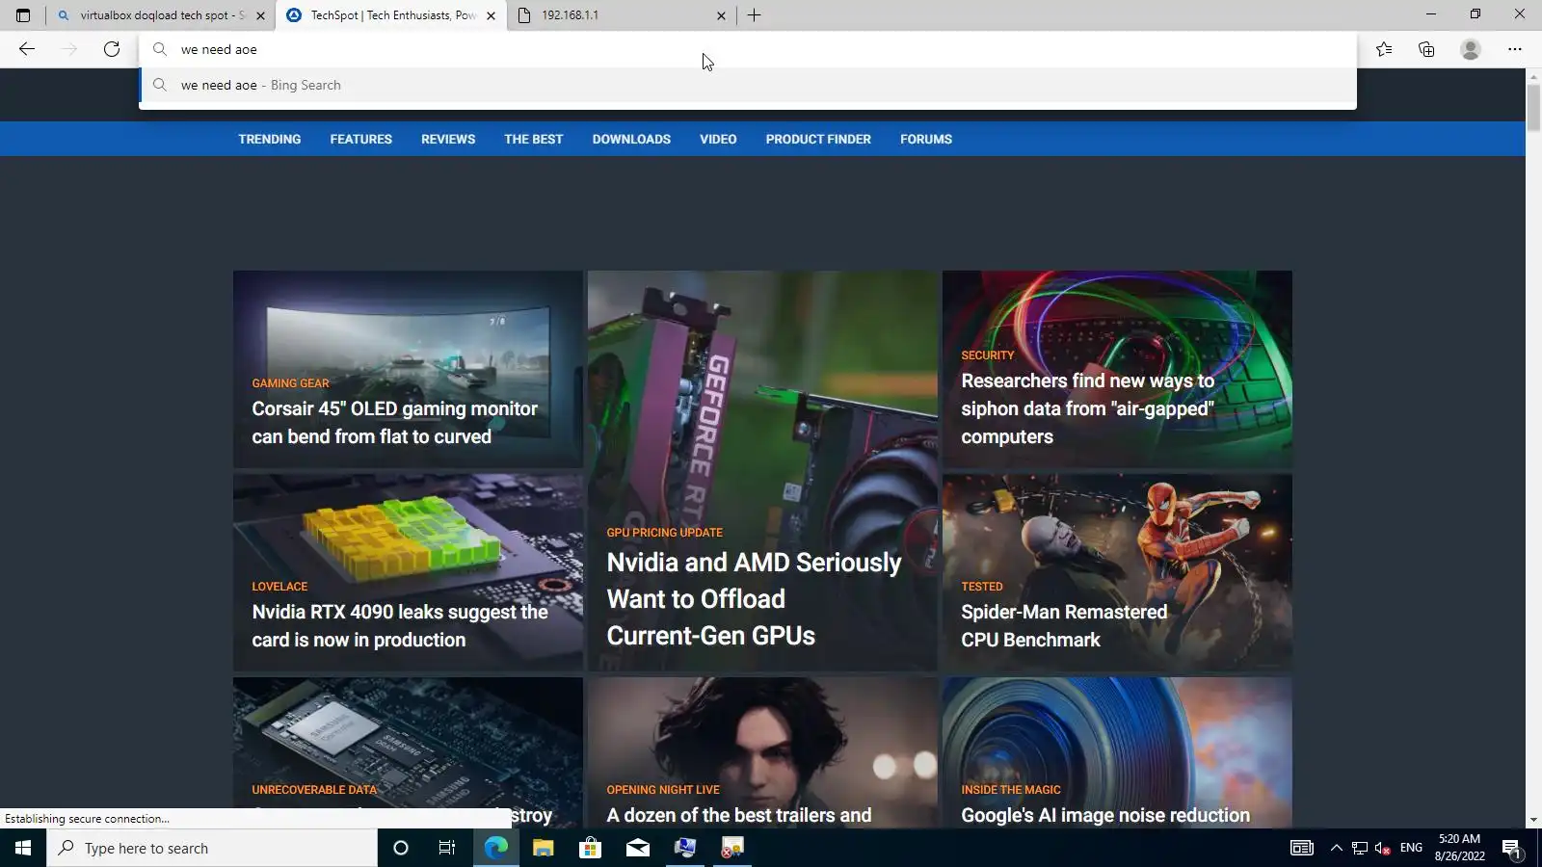Click the ENG language indicator

(1411, 848)
